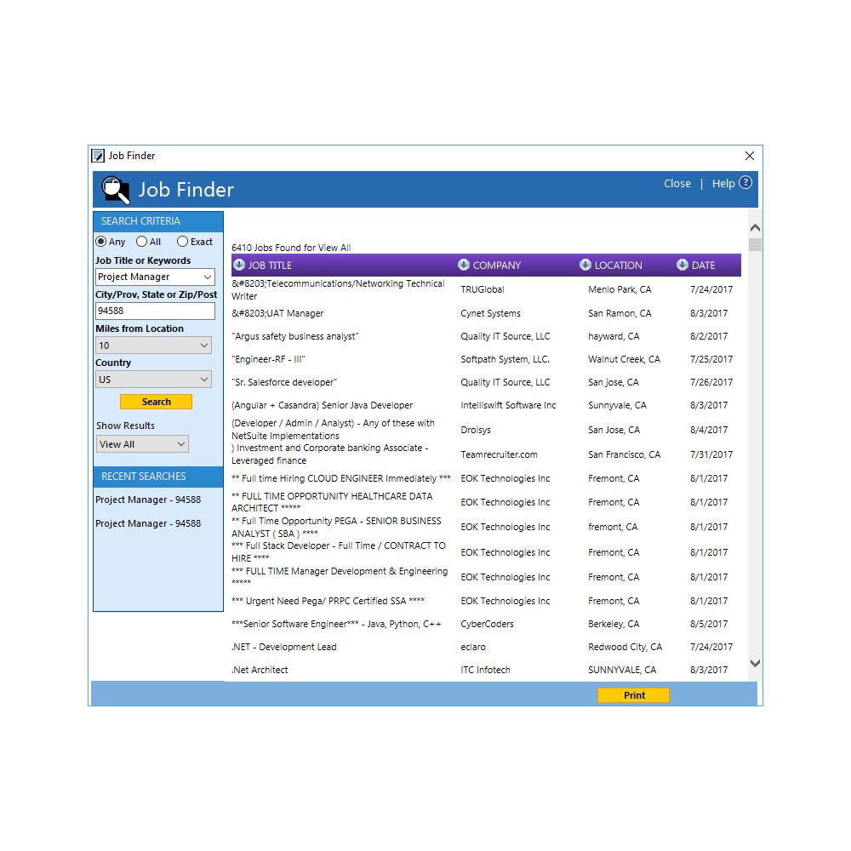Click the Job Finder magnifying glass logo
The width and height of the screenshot is (851, 851).
tap(115, 189)
